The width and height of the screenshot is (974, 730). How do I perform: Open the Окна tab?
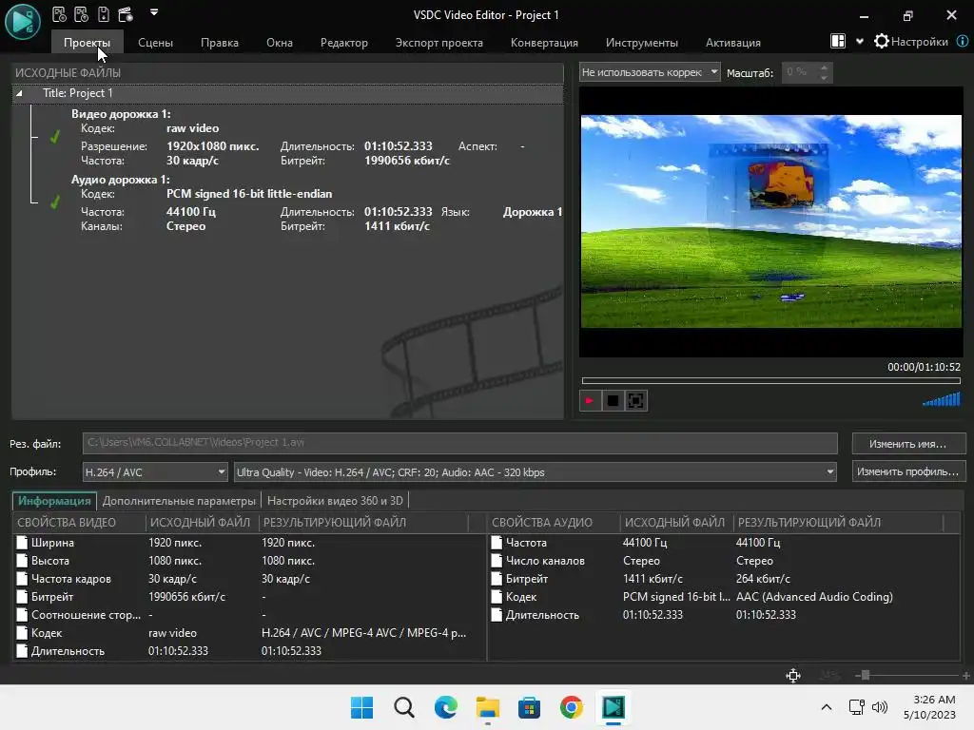[280, 42]
